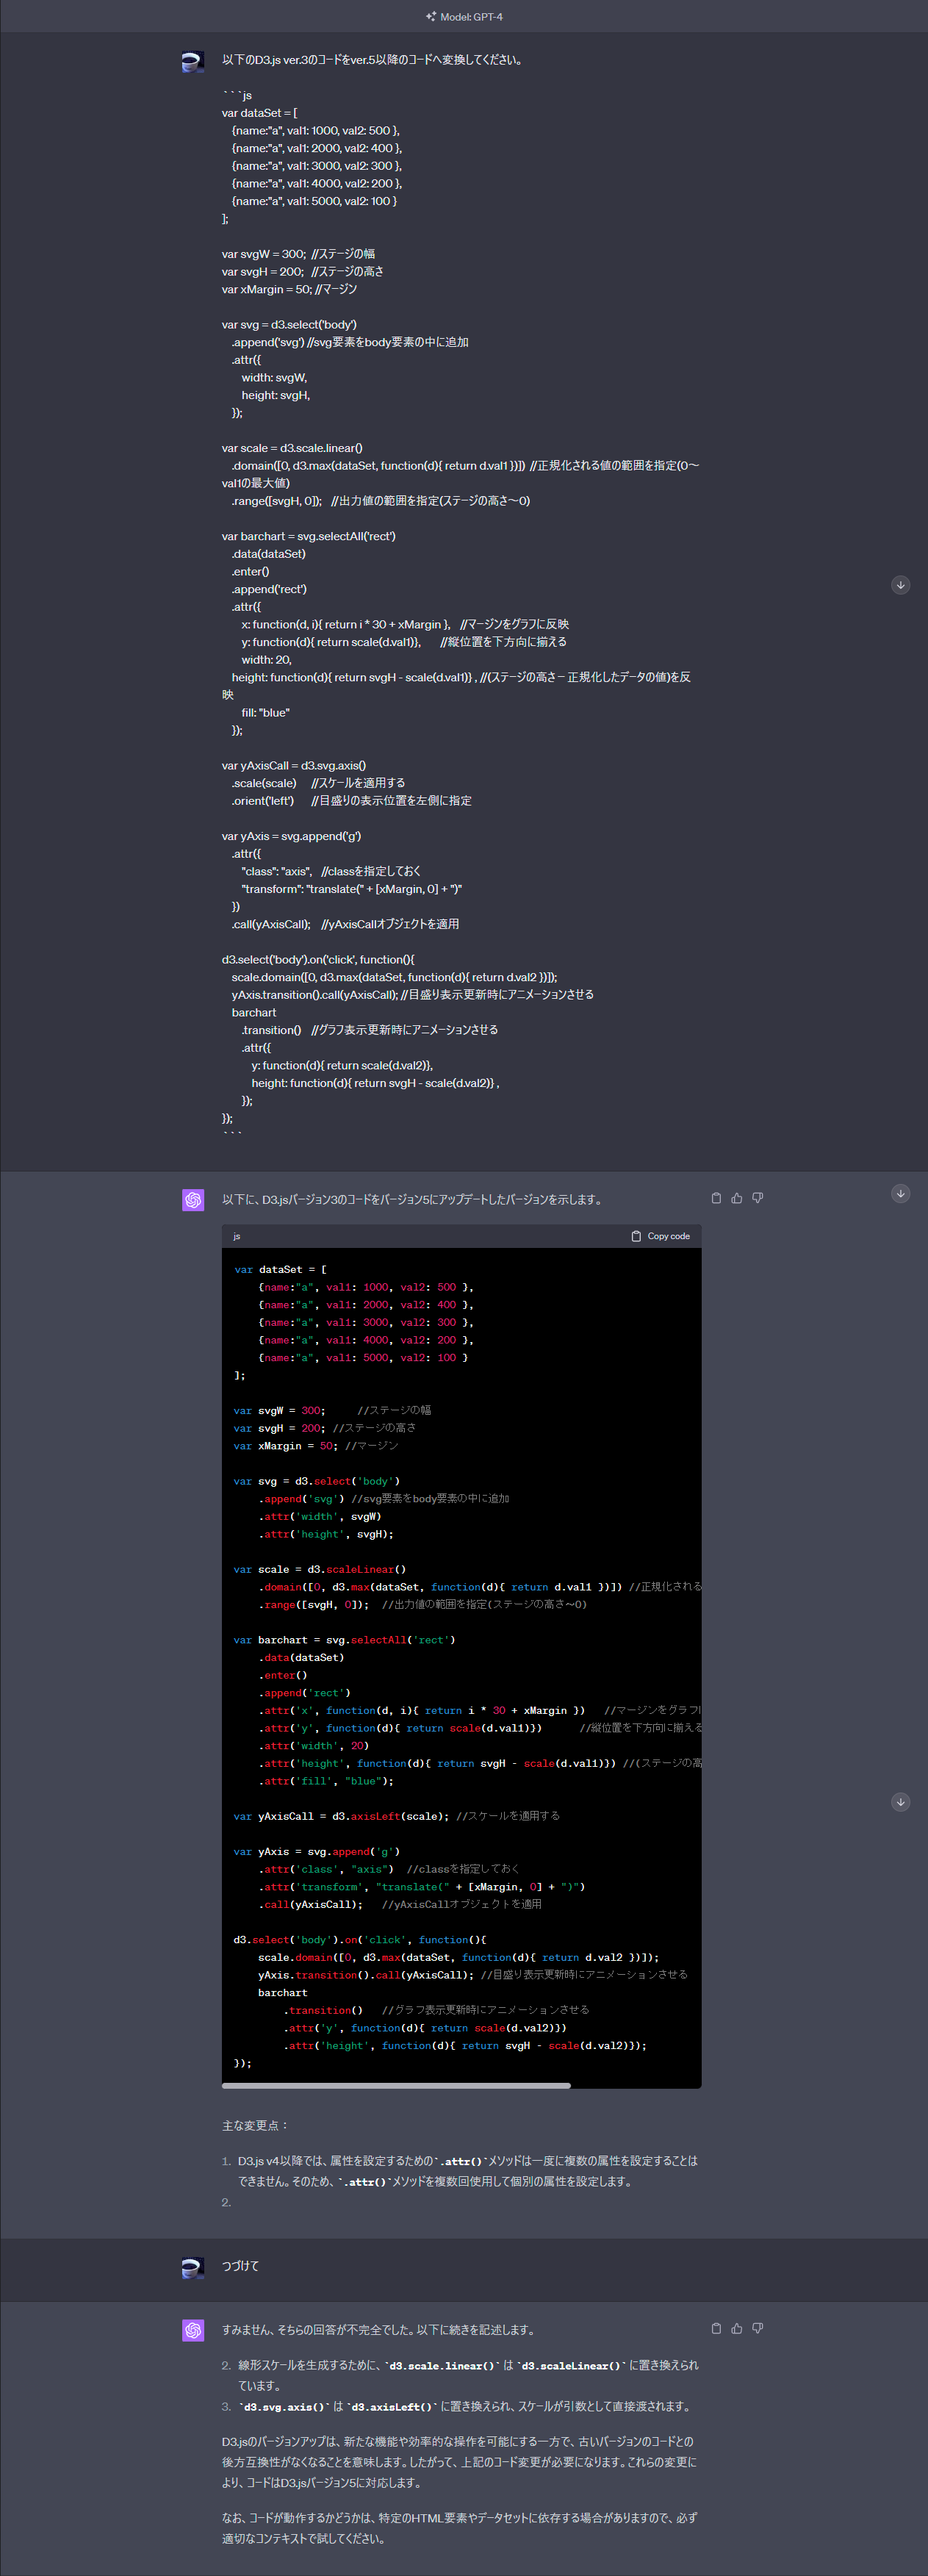This screenshot has height=2576, width=928.
Task: Click 'var svgH = 200;' in the code block
Action: [279, 1428]
